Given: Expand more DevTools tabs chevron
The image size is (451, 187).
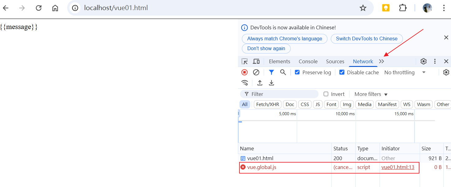Looking at the screenshot, I should point(381,61).
